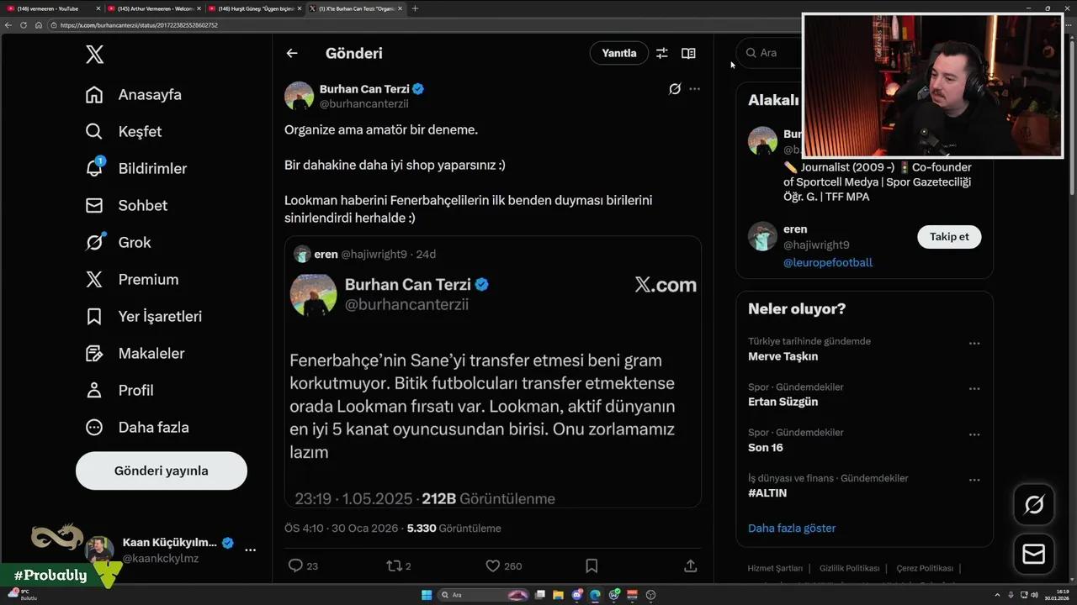Image resolution: width=1077 pixels, height=605 pixels.
Task: Click the Windows taskbar search box
Action: (x=484, y=595)
